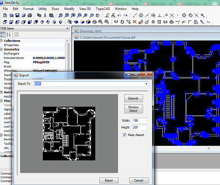Open the Window menu
The height and width of the screenshot is (185, 220).
pyautogui.click(x=121, y=9)
